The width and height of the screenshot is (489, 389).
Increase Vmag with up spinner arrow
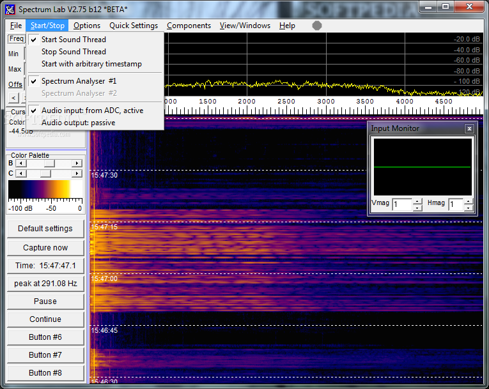tap(417, 201)
